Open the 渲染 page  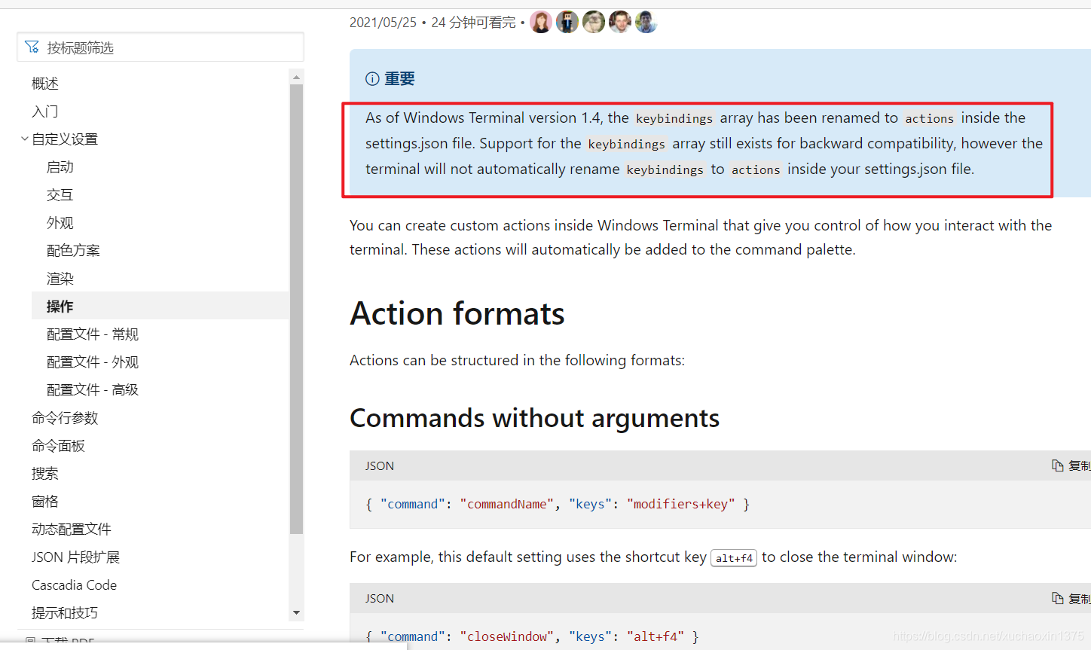[60, 278]
